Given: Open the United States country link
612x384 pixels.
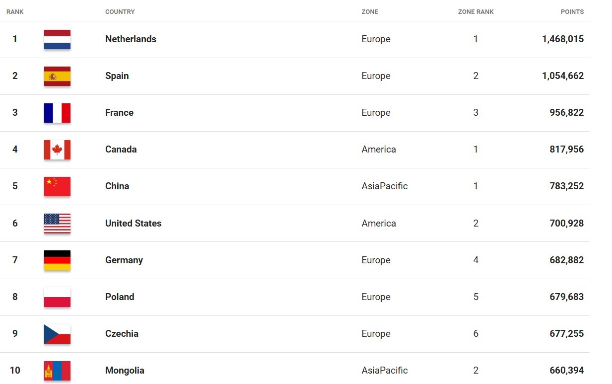Looking at the screenshot, I should click(133, 224).
